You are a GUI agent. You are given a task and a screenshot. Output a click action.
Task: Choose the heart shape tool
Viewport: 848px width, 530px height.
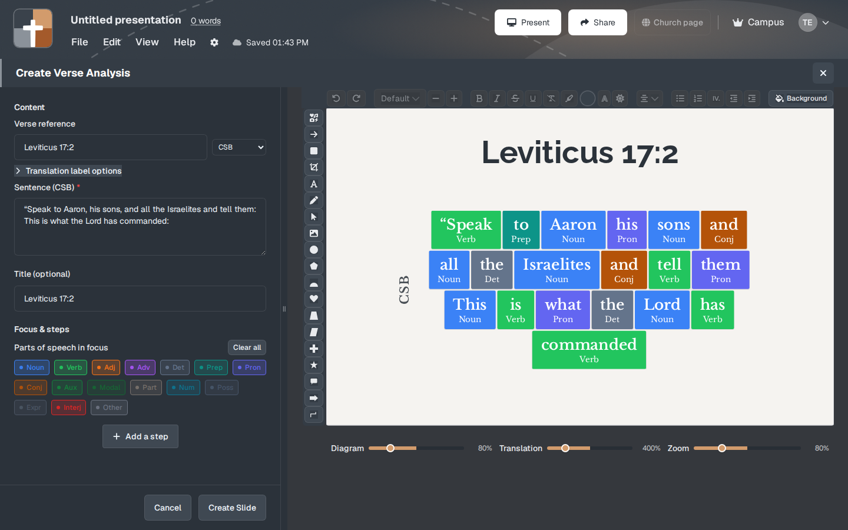(x=314, y=299)
